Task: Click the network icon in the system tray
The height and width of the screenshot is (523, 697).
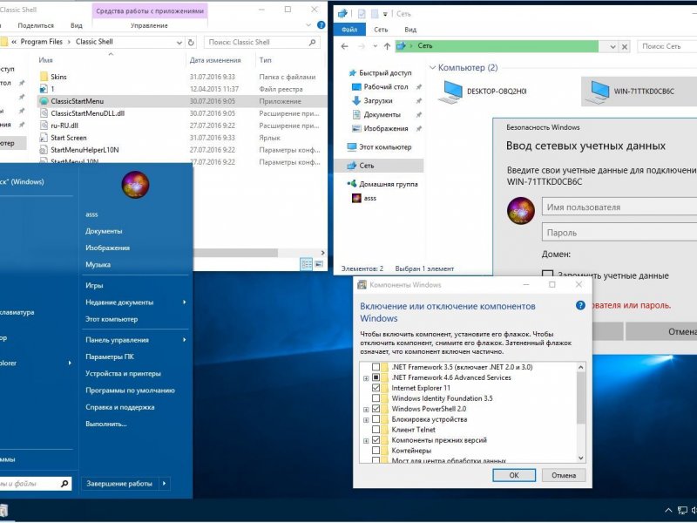Action: click(x=682, y=510)
